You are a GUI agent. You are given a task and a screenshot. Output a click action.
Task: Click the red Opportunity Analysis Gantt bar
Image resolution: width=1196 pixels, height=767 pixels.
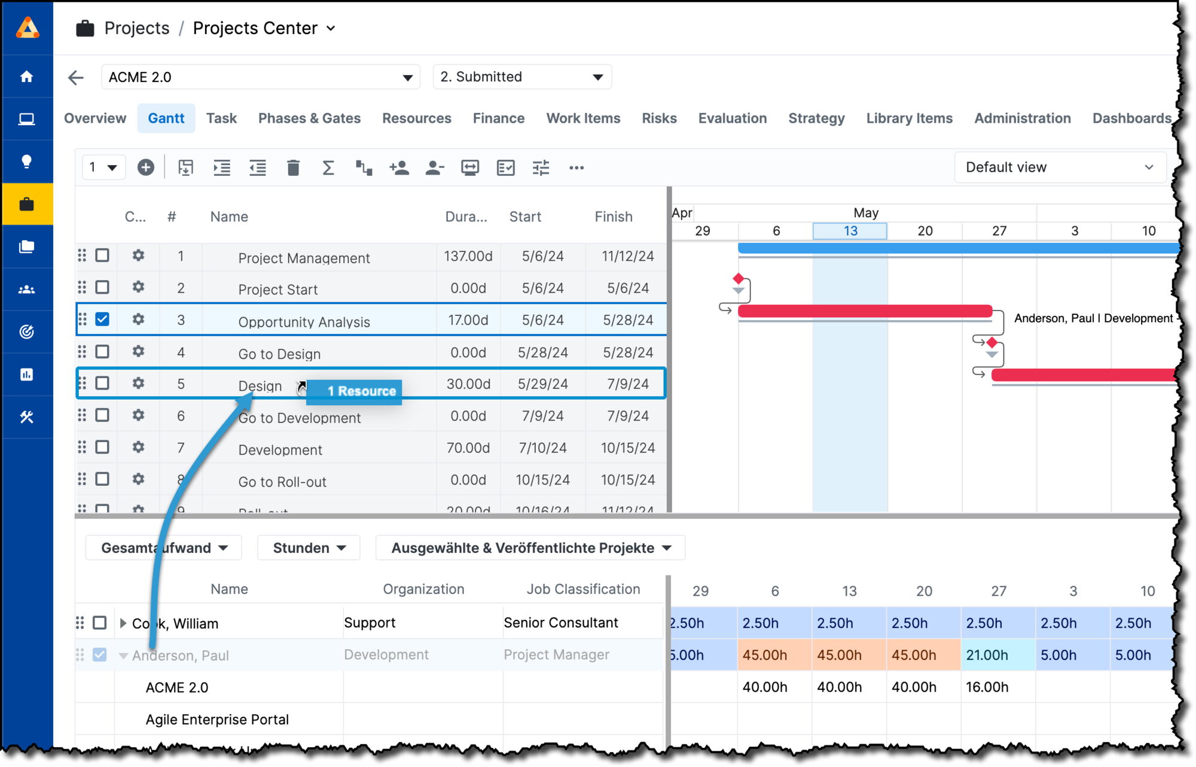click(864, 311)
